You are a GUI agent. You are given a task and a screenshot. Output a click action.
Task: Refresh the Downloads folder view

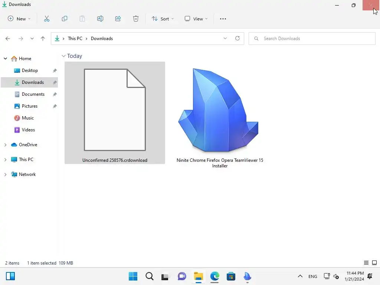[237, 38]
